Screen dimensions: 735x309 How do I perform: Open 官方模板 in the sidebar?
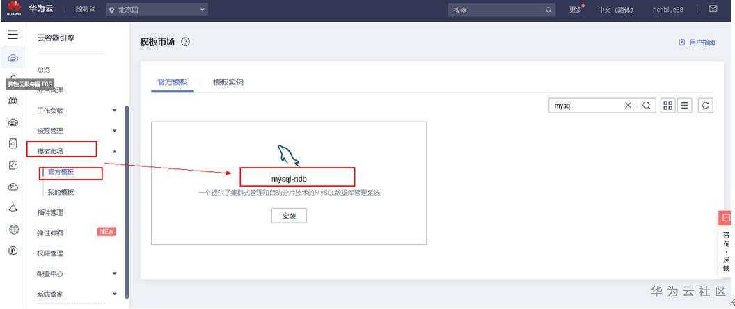[x=61, y=172]
